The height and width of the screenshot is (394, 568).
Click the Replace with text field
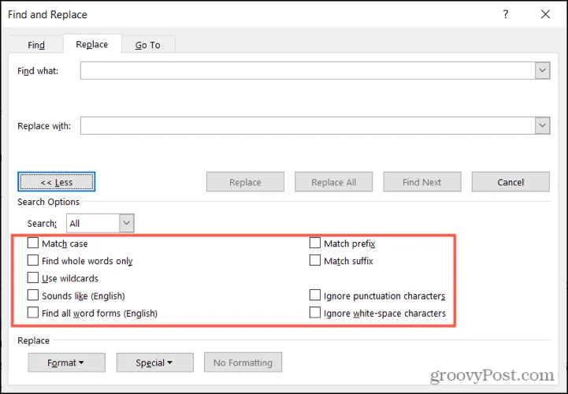tap(307, 126)
